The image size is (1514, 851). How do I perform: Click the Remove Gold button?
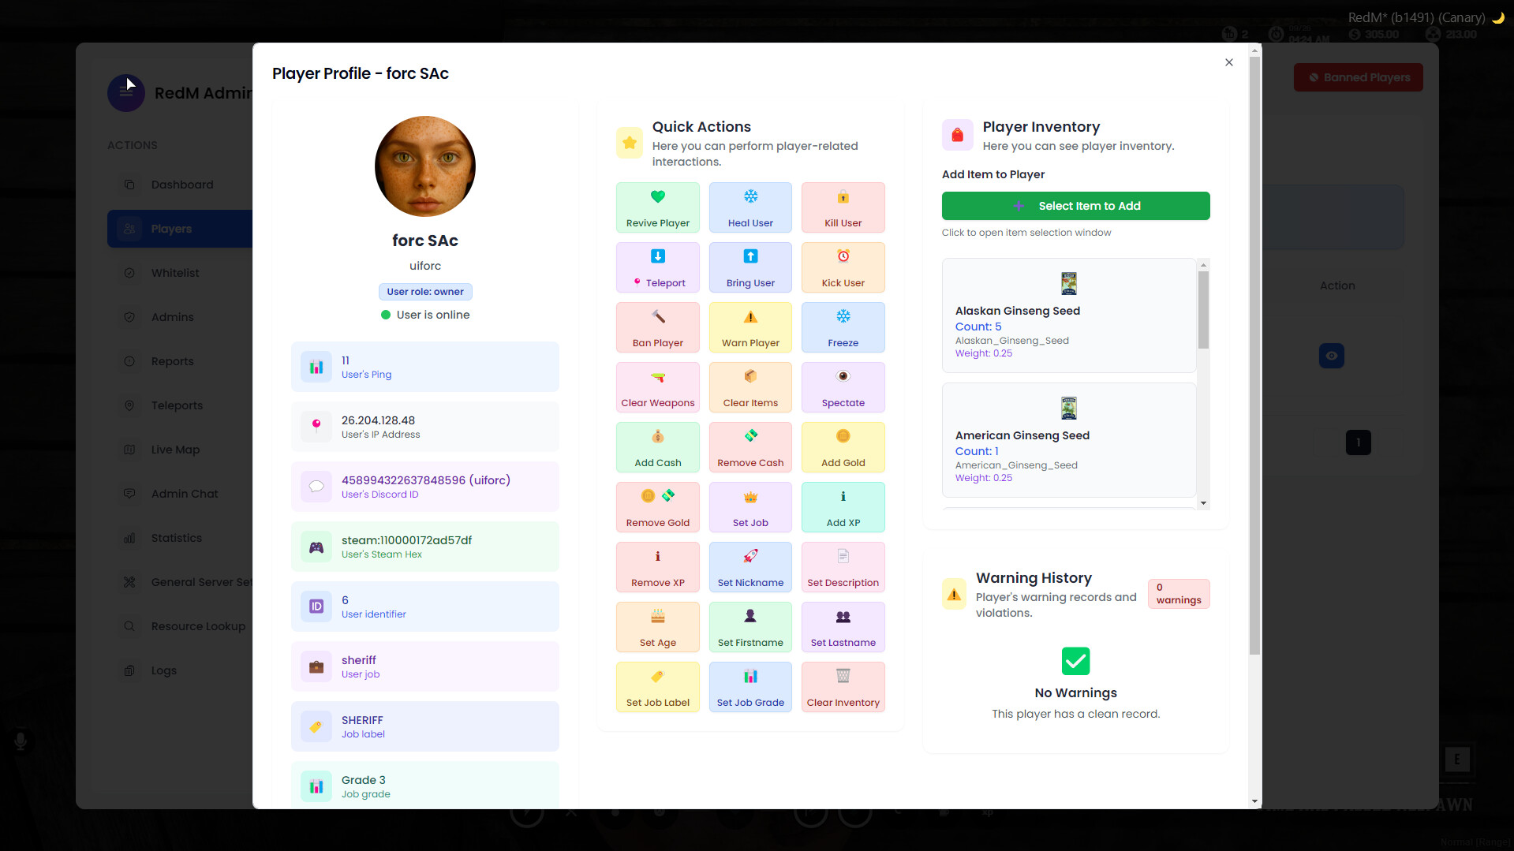click(x=658, y=507)
